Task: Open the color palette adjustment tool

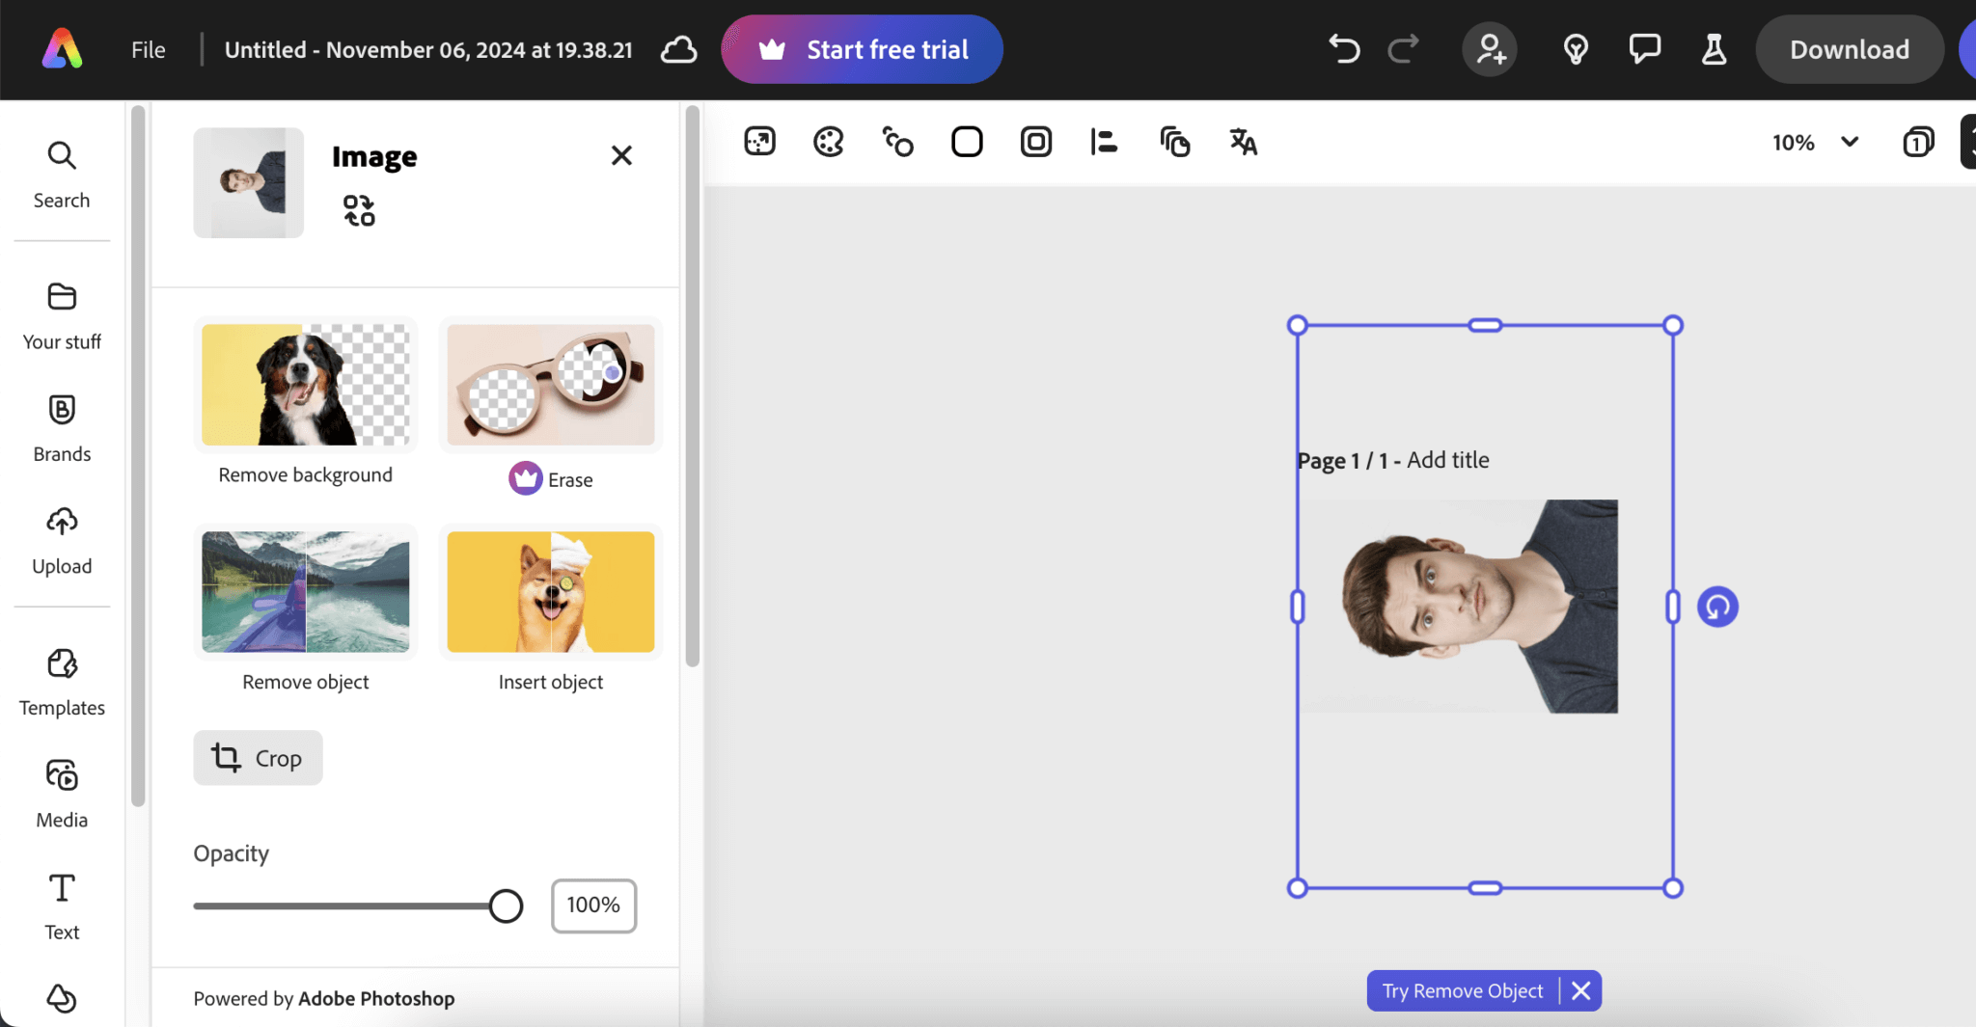Action: click(827, 142)
